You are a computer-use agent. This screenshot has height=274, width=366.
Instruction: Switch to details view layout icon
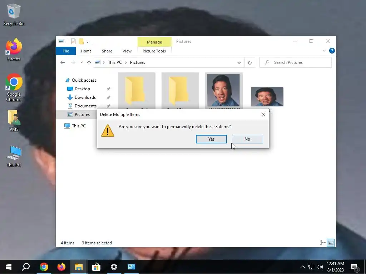point(323,243)
